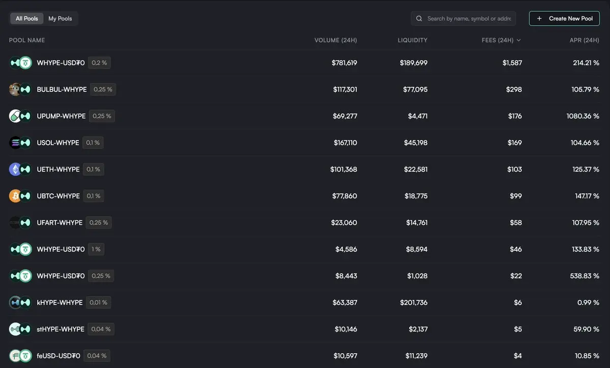Switch to the All Pools tab

[27, 18]
